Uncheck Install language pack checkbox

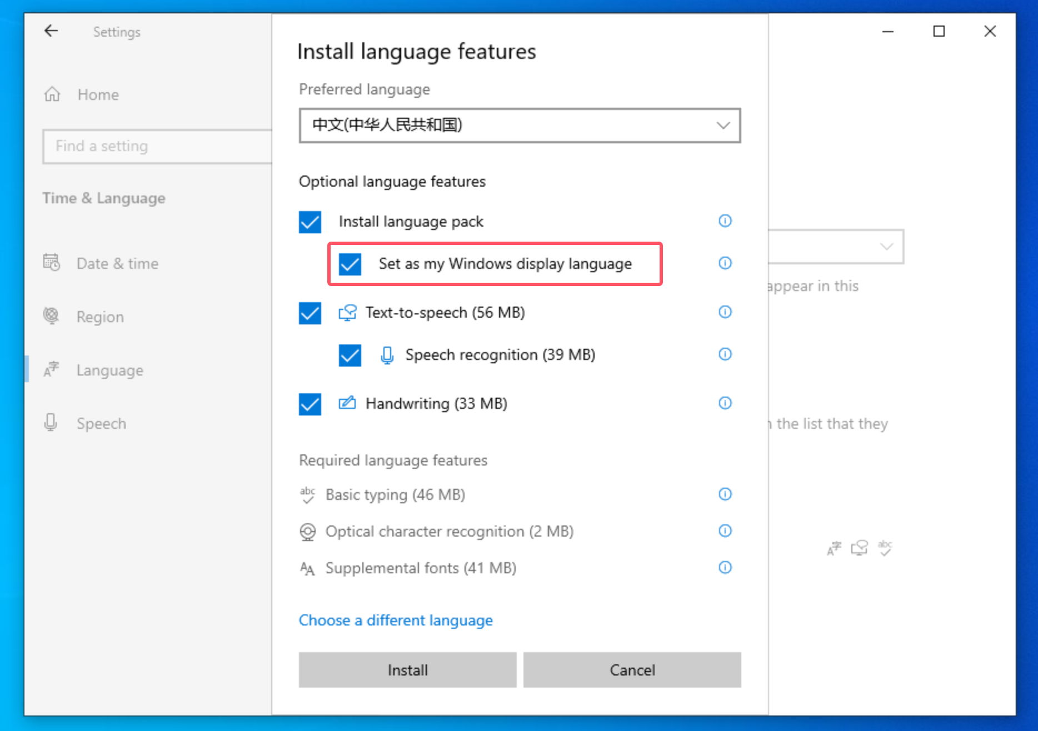coord(310,222)
